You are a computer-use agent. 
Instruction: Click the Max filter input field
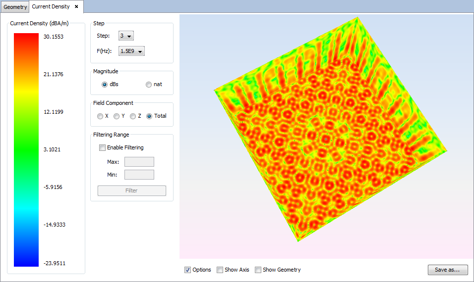[x=139, y=162]
